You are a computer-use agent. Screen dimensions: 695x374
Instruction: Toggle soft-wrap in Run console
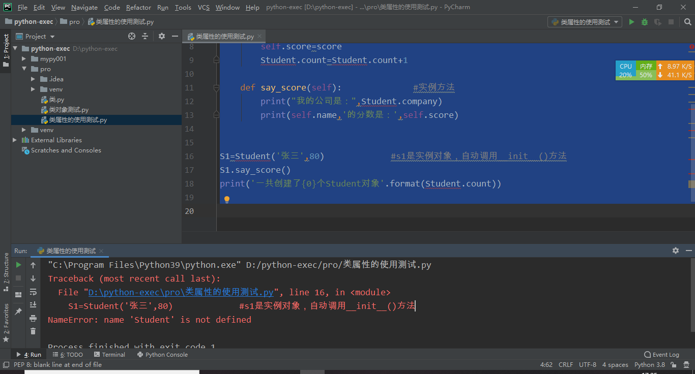[x=33, y=292]
